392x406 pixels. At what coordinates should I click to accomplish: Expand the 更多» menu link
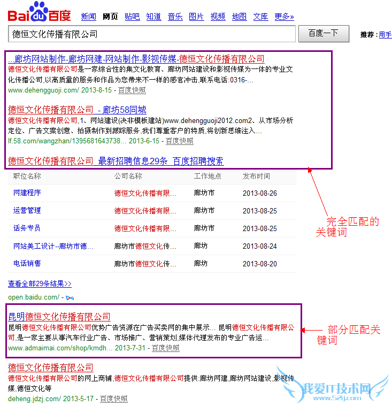(284, 17)
